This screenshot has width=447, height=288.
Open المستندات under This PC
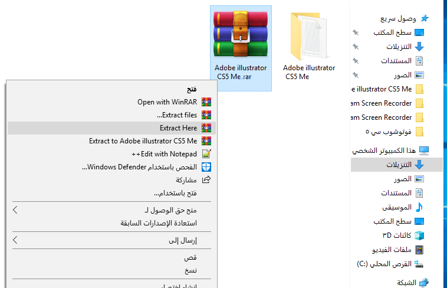click(x=396, y=193)
